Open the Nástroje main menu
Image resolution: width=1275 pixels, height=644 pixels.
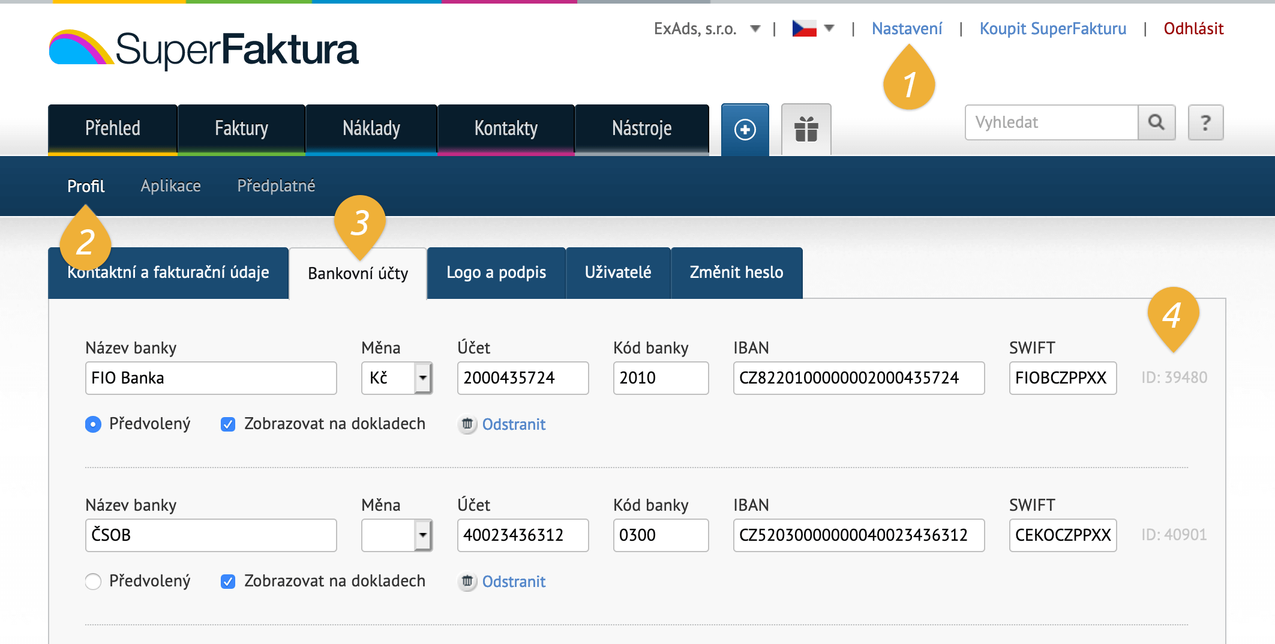tap(642, 129)
